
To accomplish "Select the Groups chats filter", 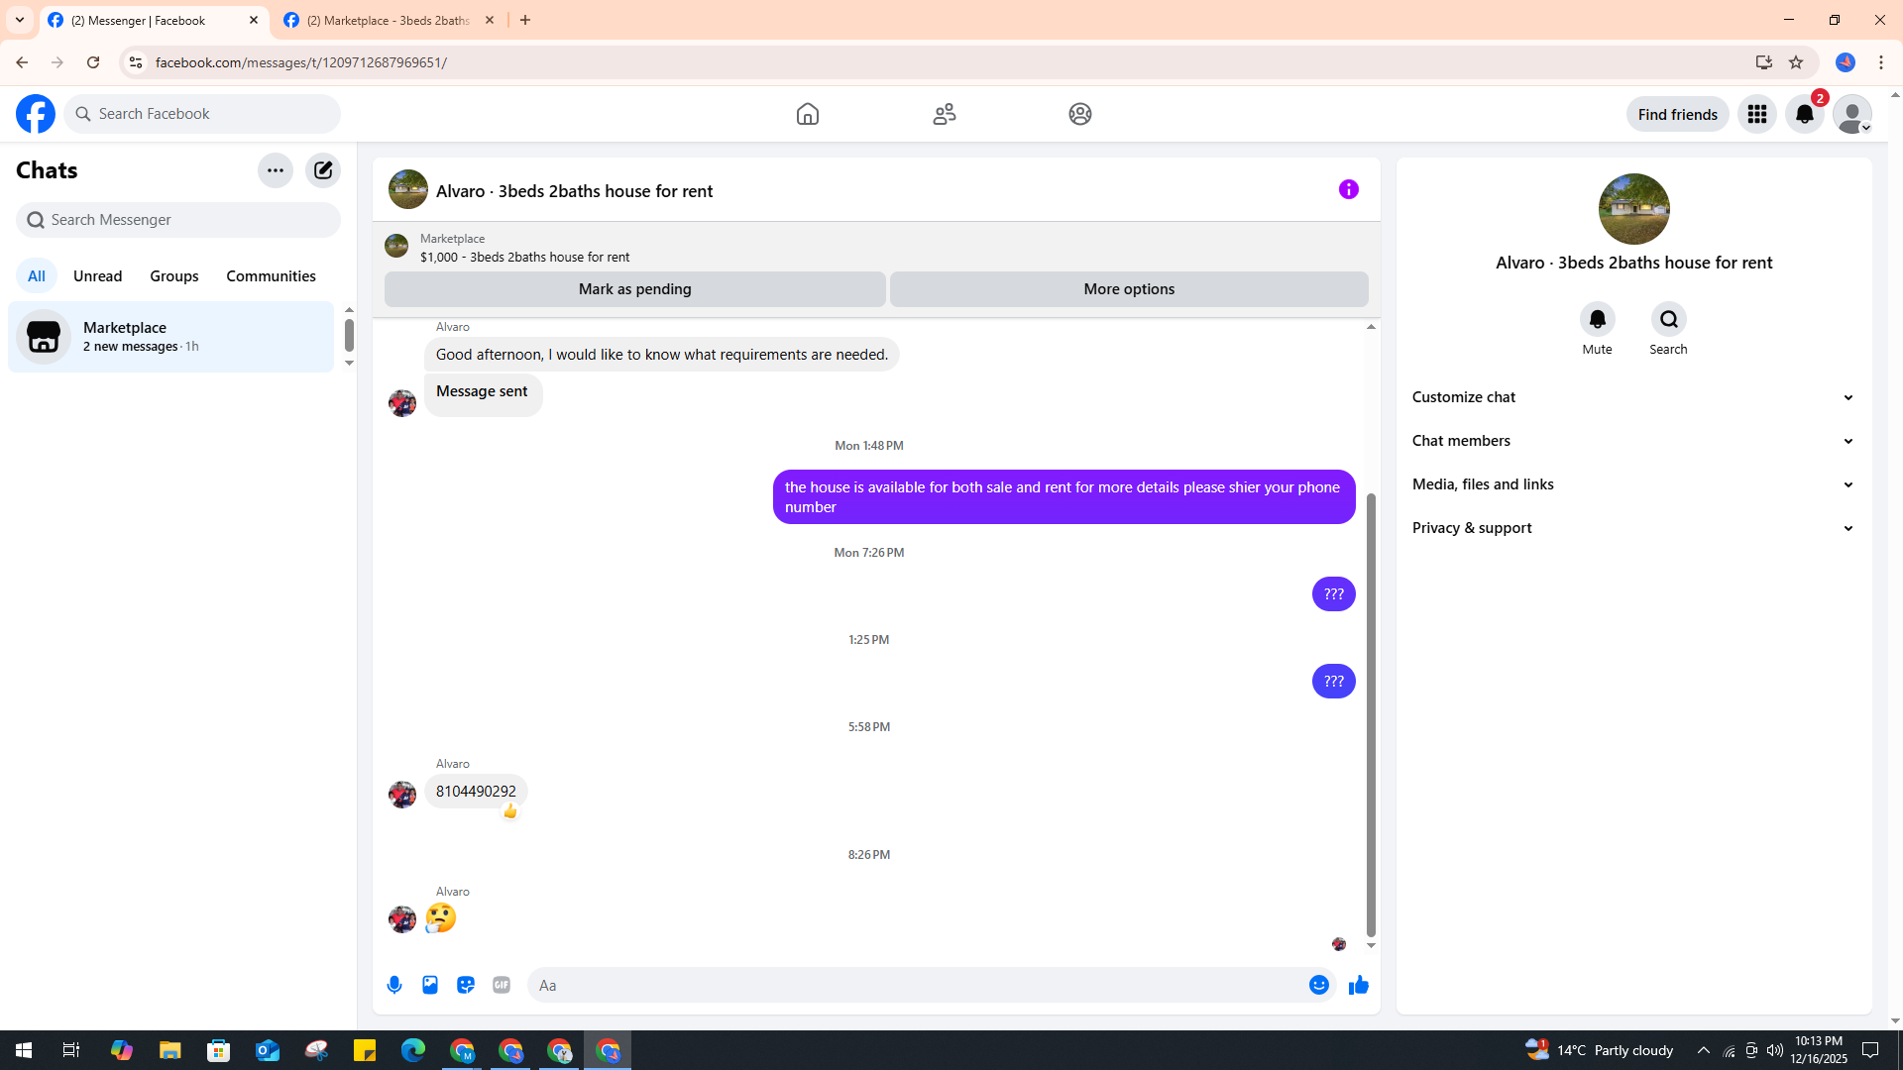I will [174, 276].
